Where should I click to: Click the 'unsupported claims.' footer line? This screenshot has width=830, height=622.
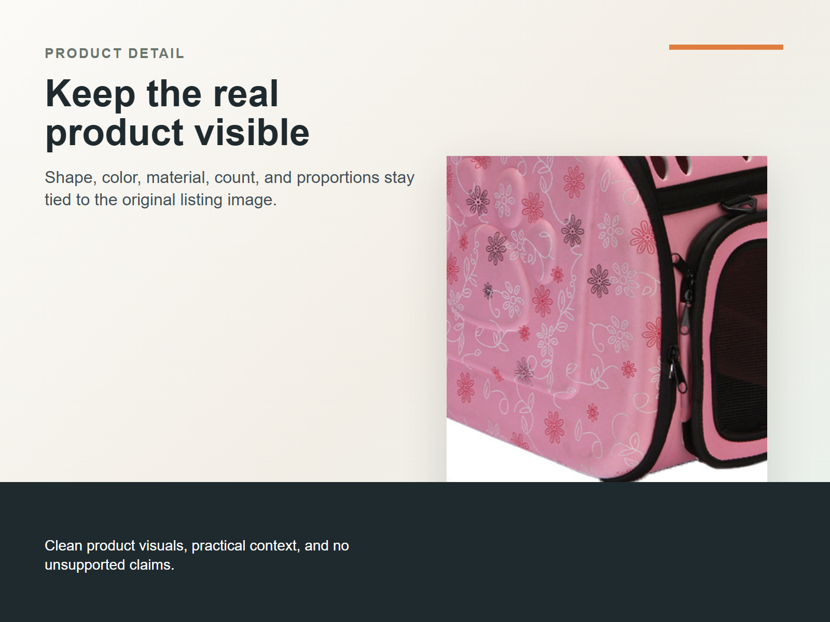(x=109, y=564)
